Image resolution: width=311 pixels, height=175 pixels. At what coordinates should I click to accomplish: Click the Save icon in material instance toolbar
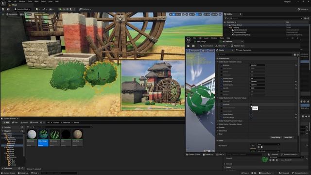tap(188, 46)
